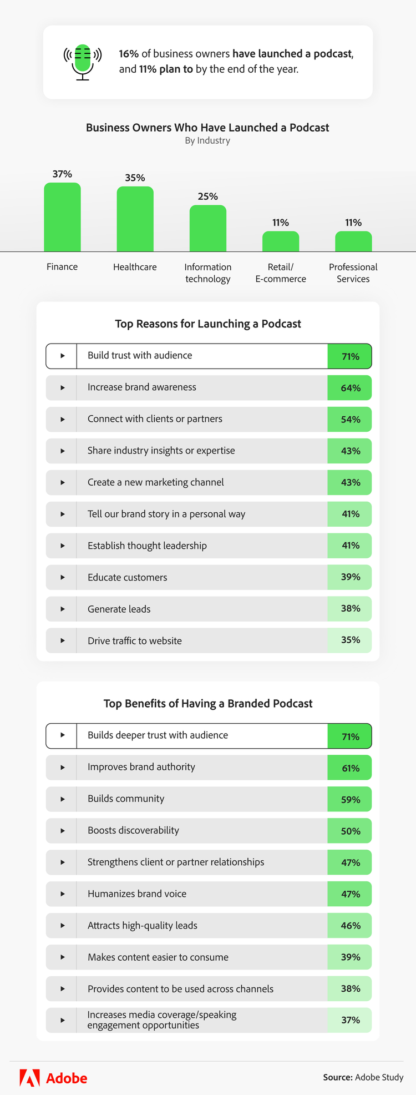
Task: Expand the Build trust with audience row
Action: [x=62, y=356]
